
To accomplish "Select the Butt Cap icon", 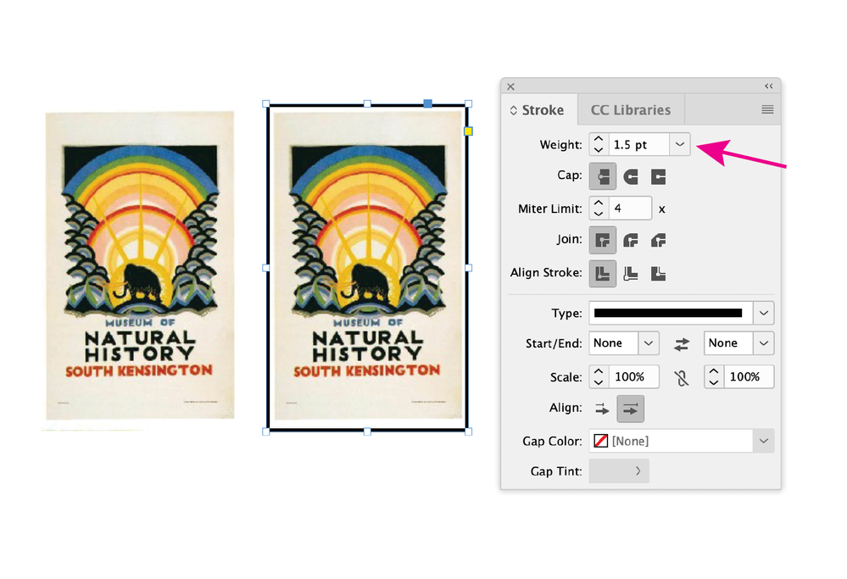I will coord(602,176).
